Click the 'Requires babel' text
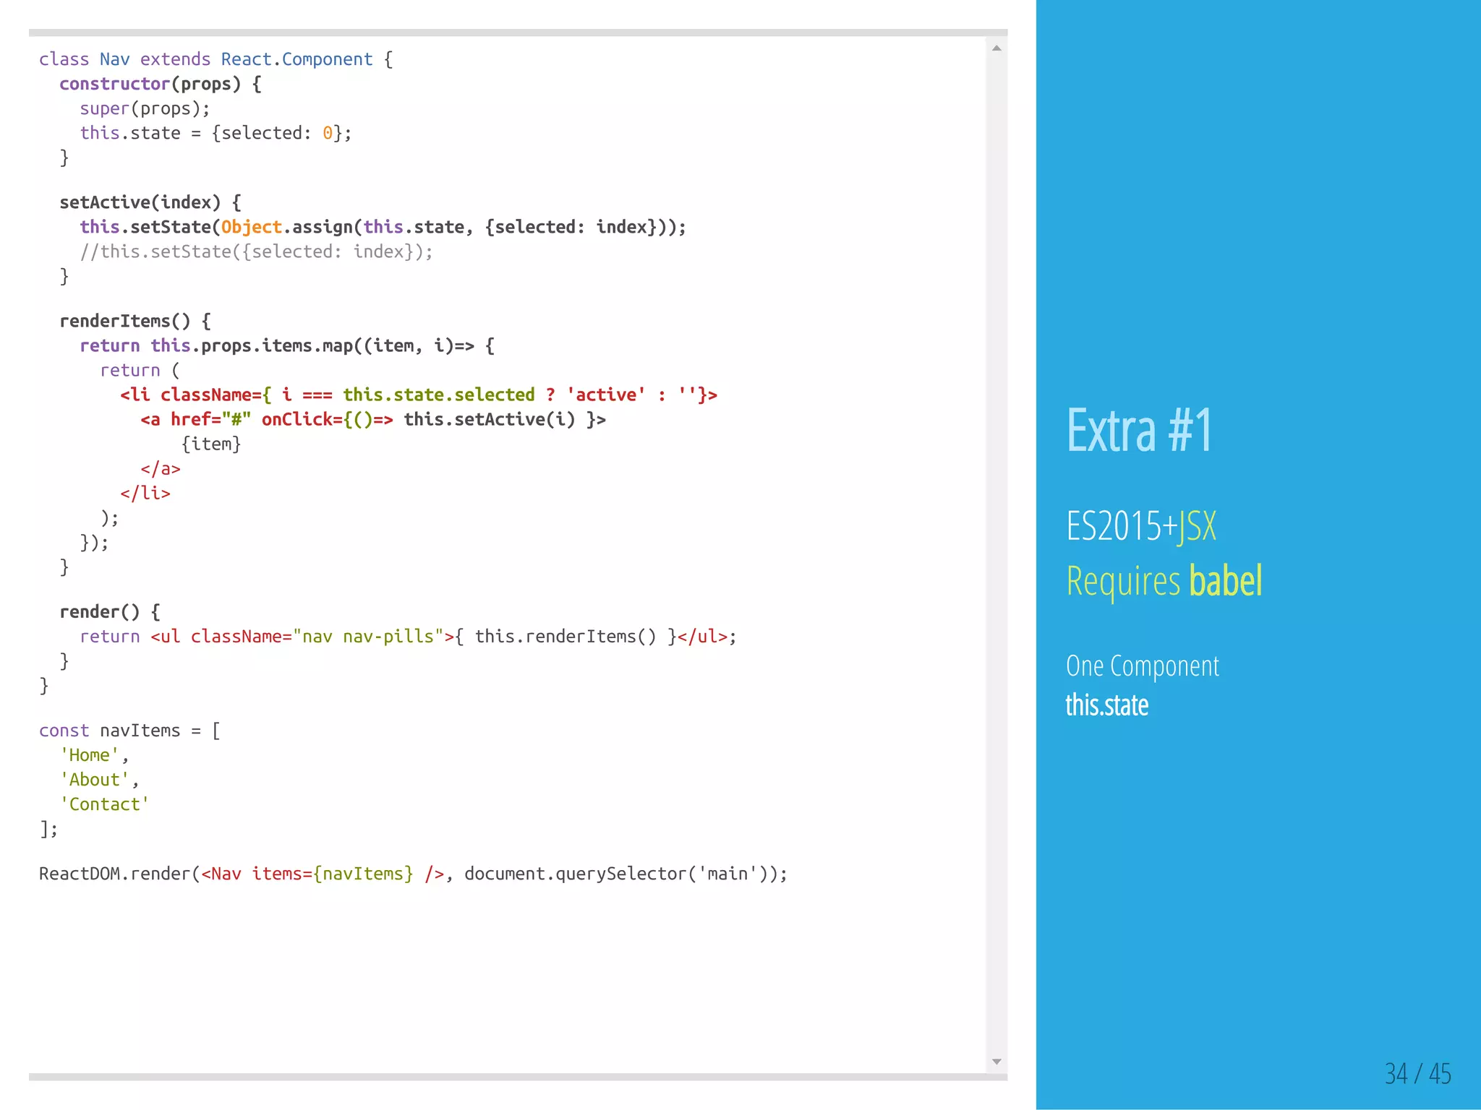This screenshot has height=1110, width=1481. click(1164, 581)
